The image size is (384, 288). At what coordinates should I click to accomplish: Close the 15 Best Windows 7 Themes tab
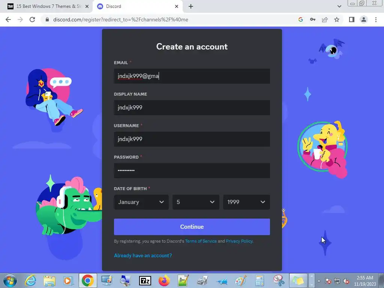click(87, 6)
